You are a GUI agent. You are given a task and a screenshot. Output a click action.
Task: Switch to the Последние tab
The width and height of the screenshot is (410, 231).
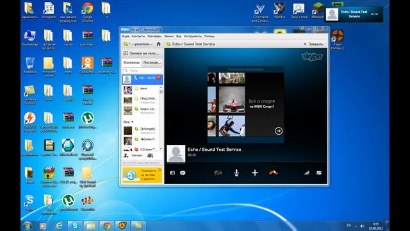[152, 63]
